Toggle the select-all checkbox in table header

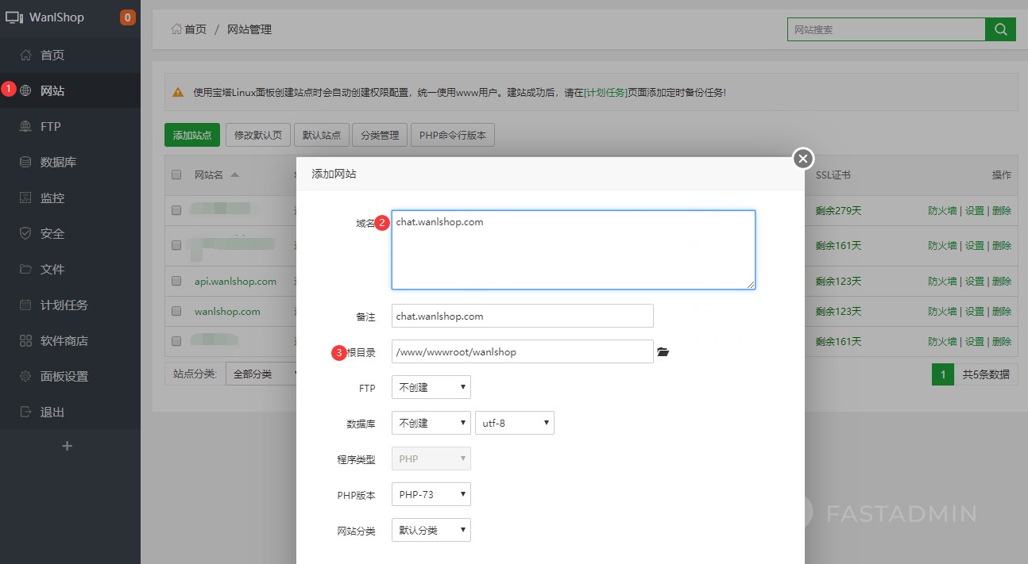pyautogui.click(x=176, y=175)
